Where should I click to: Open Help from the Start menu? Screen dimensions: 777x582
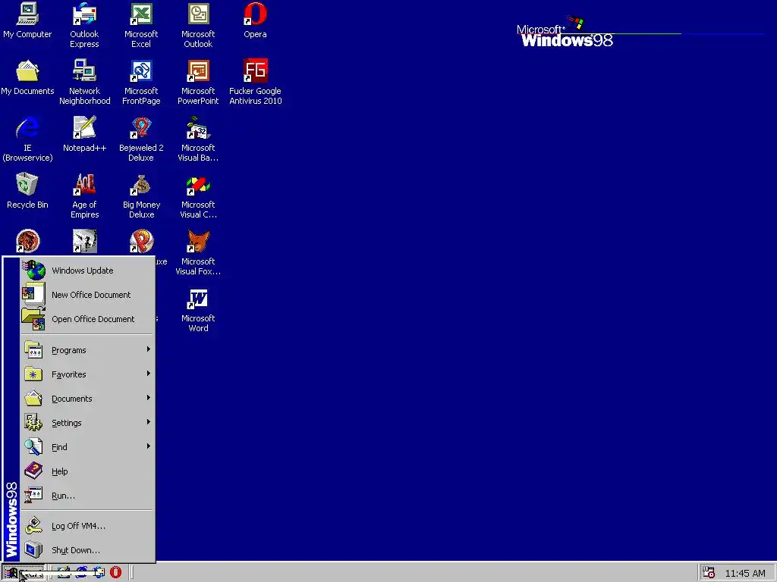tap(87, 471)
